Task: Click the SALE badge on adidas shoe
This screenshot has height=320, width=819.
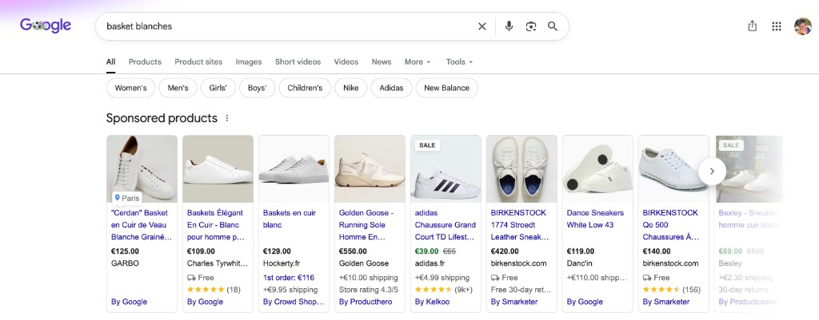Action: (427, 145)
